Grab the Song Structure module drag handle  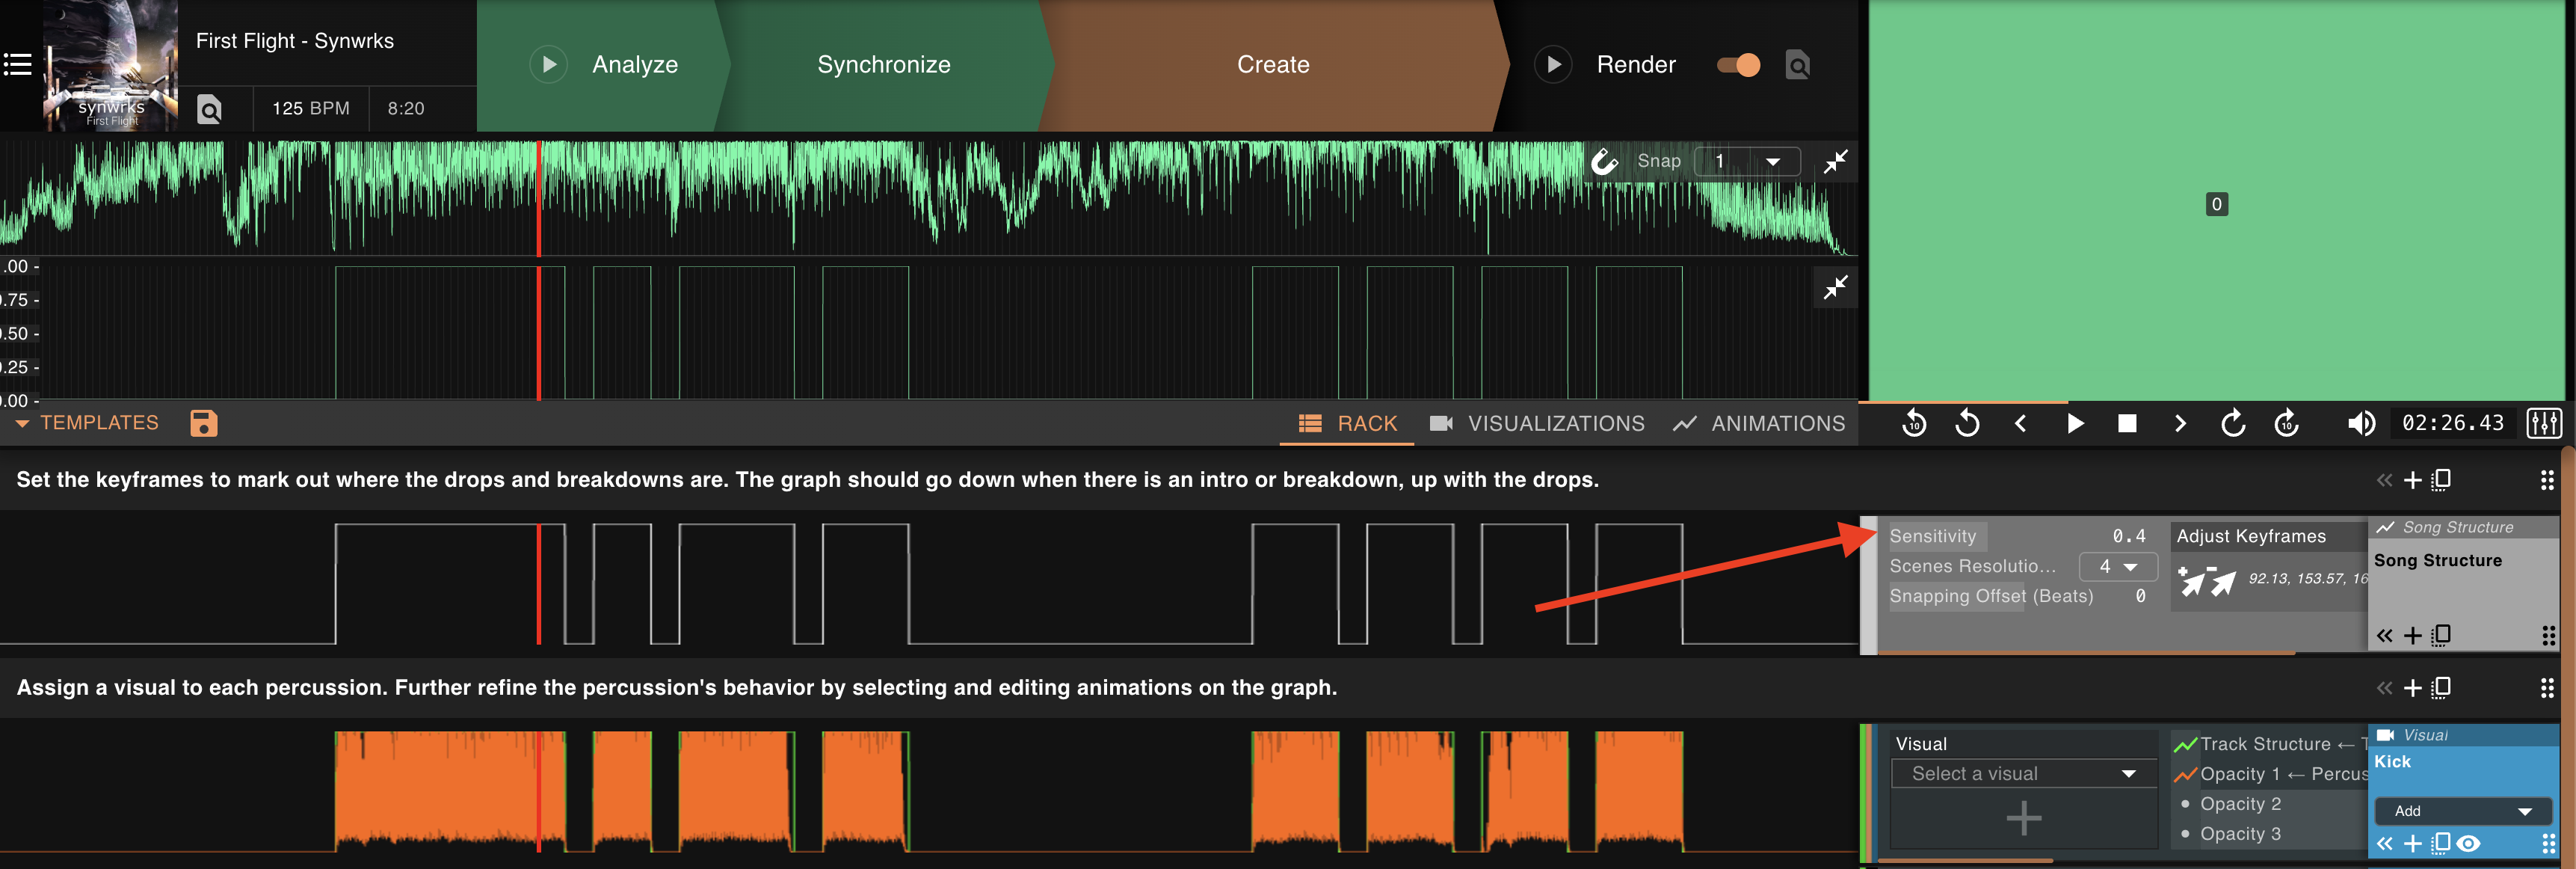point(2548,637)
